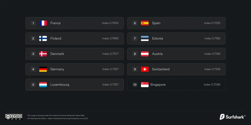Screen dimensions: 251x125
Task: Click Estonia's Index 0.7185 value
Action: (212, 38)
